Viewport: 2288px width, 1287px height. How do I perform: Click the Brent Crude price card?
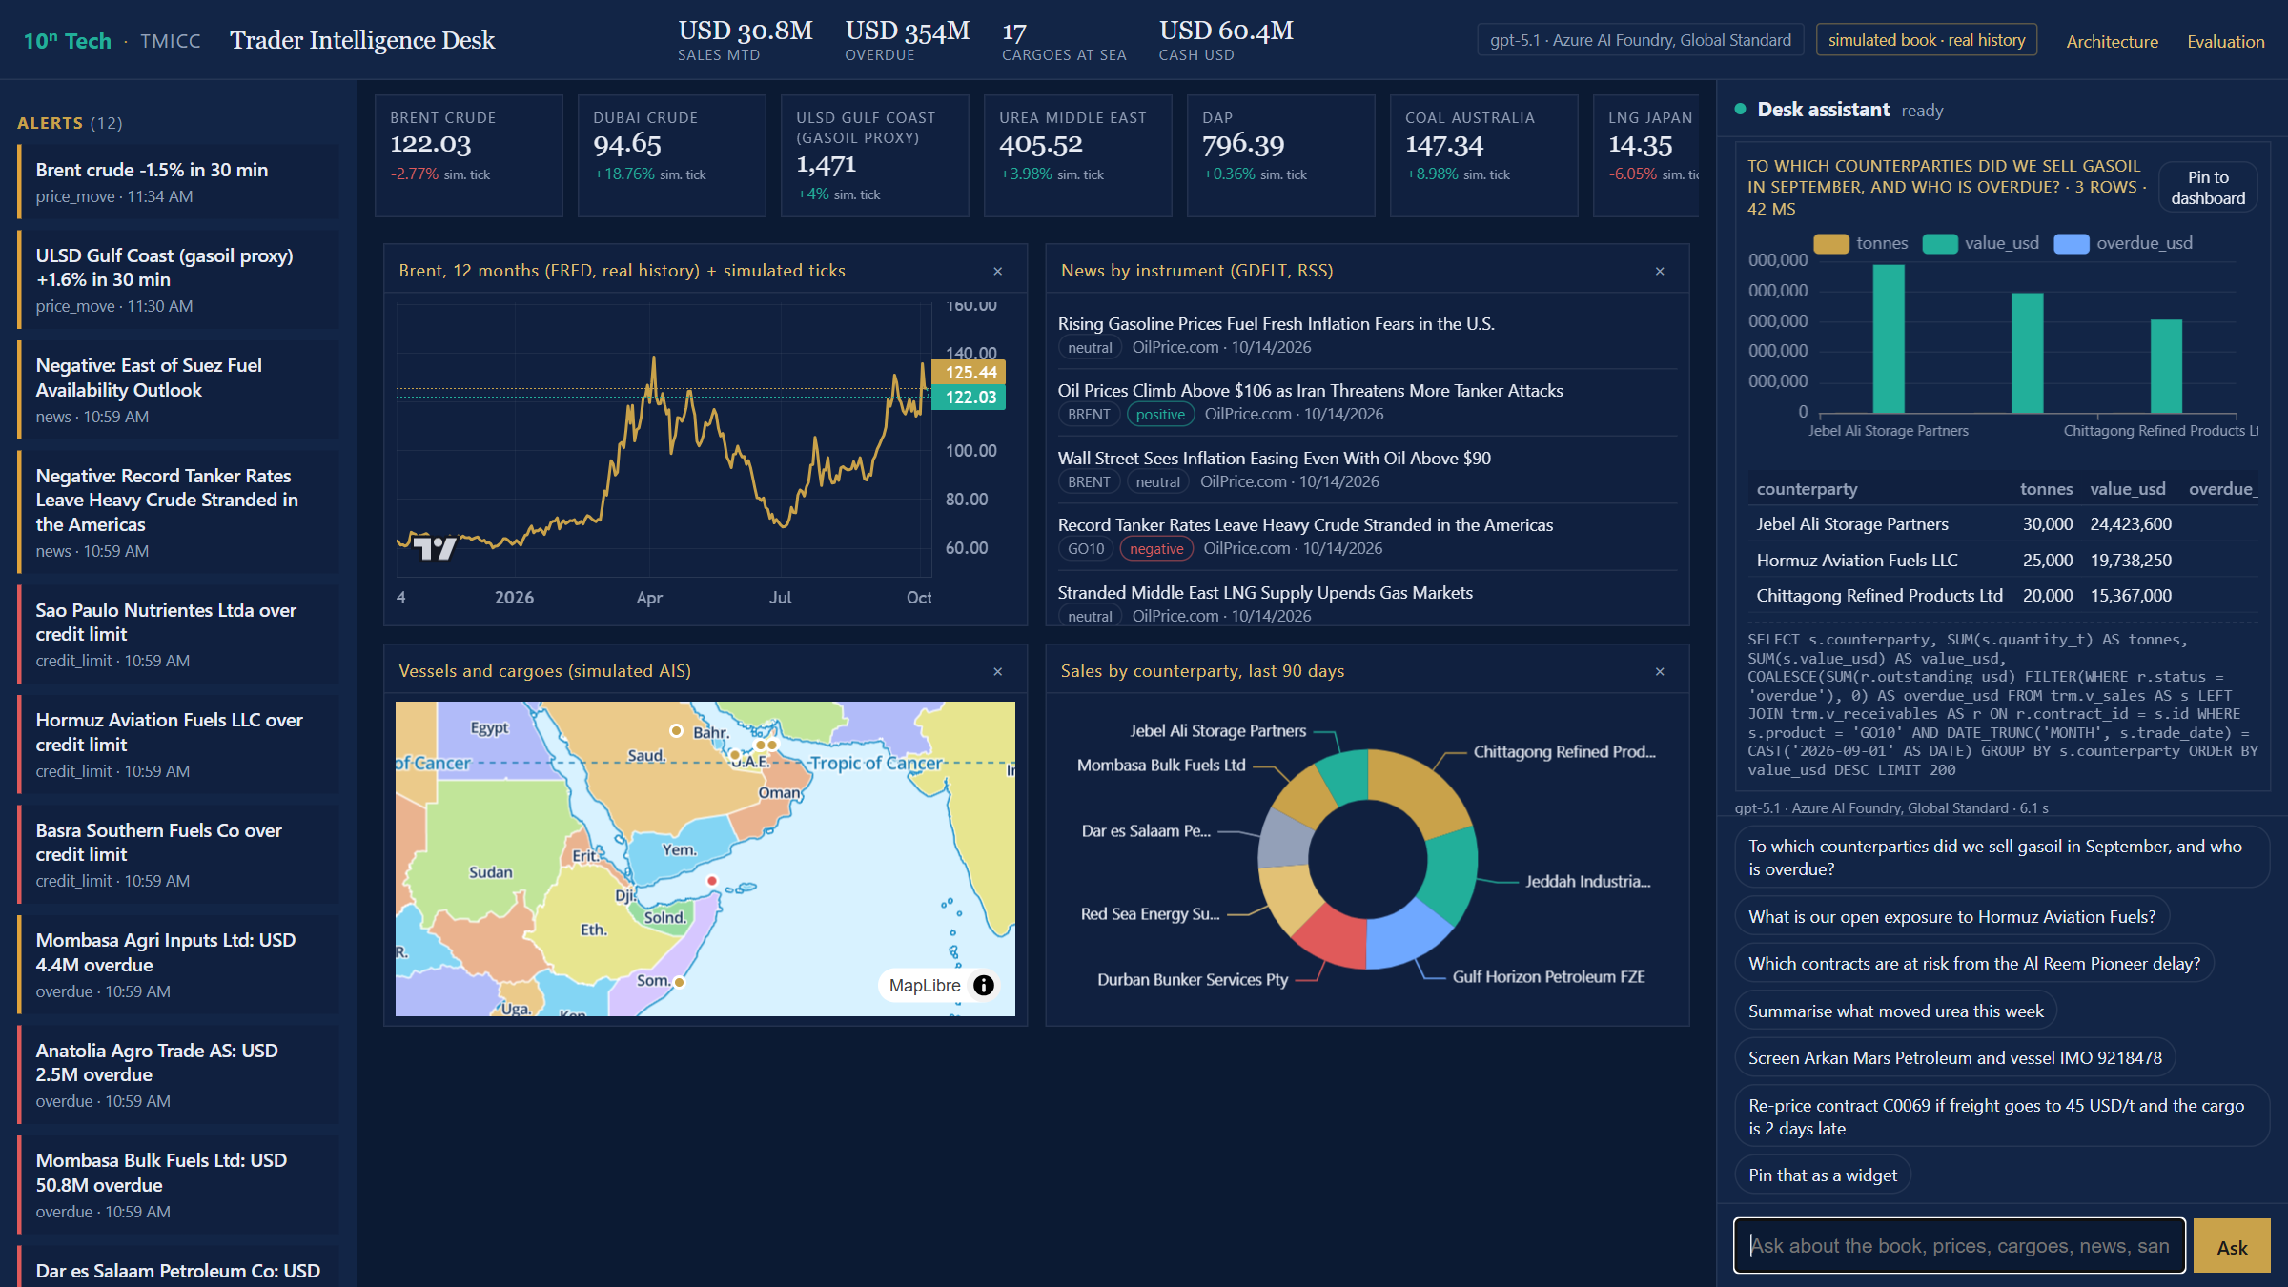468,155
